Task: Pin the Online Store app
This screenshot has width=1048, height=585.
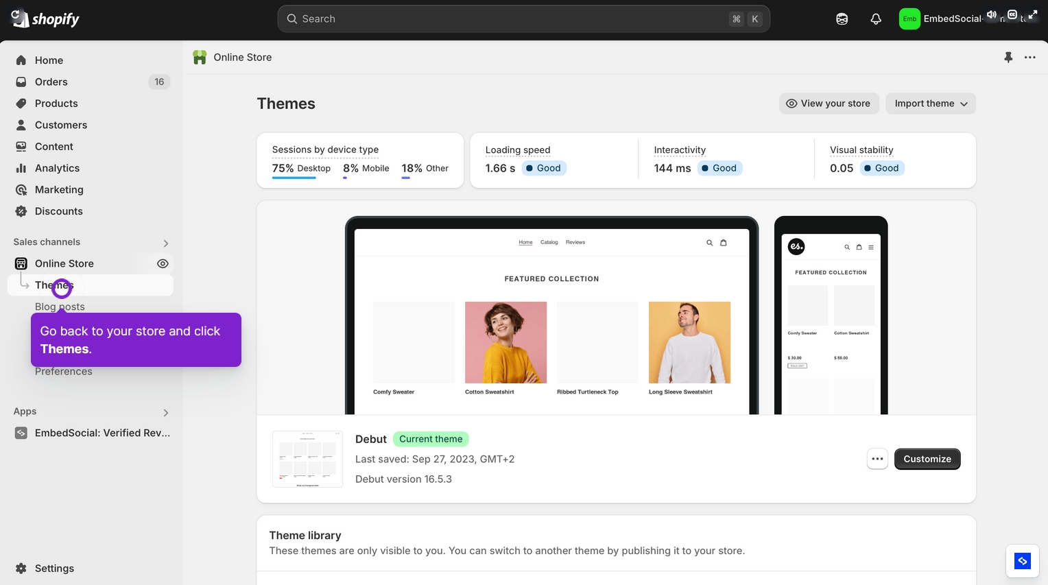Action: pyautogui.click(x=1008, y=58)
